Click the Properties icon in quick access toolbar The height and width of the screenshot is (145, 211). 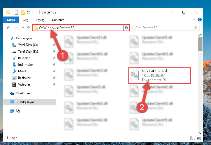(x=17, y=12)
